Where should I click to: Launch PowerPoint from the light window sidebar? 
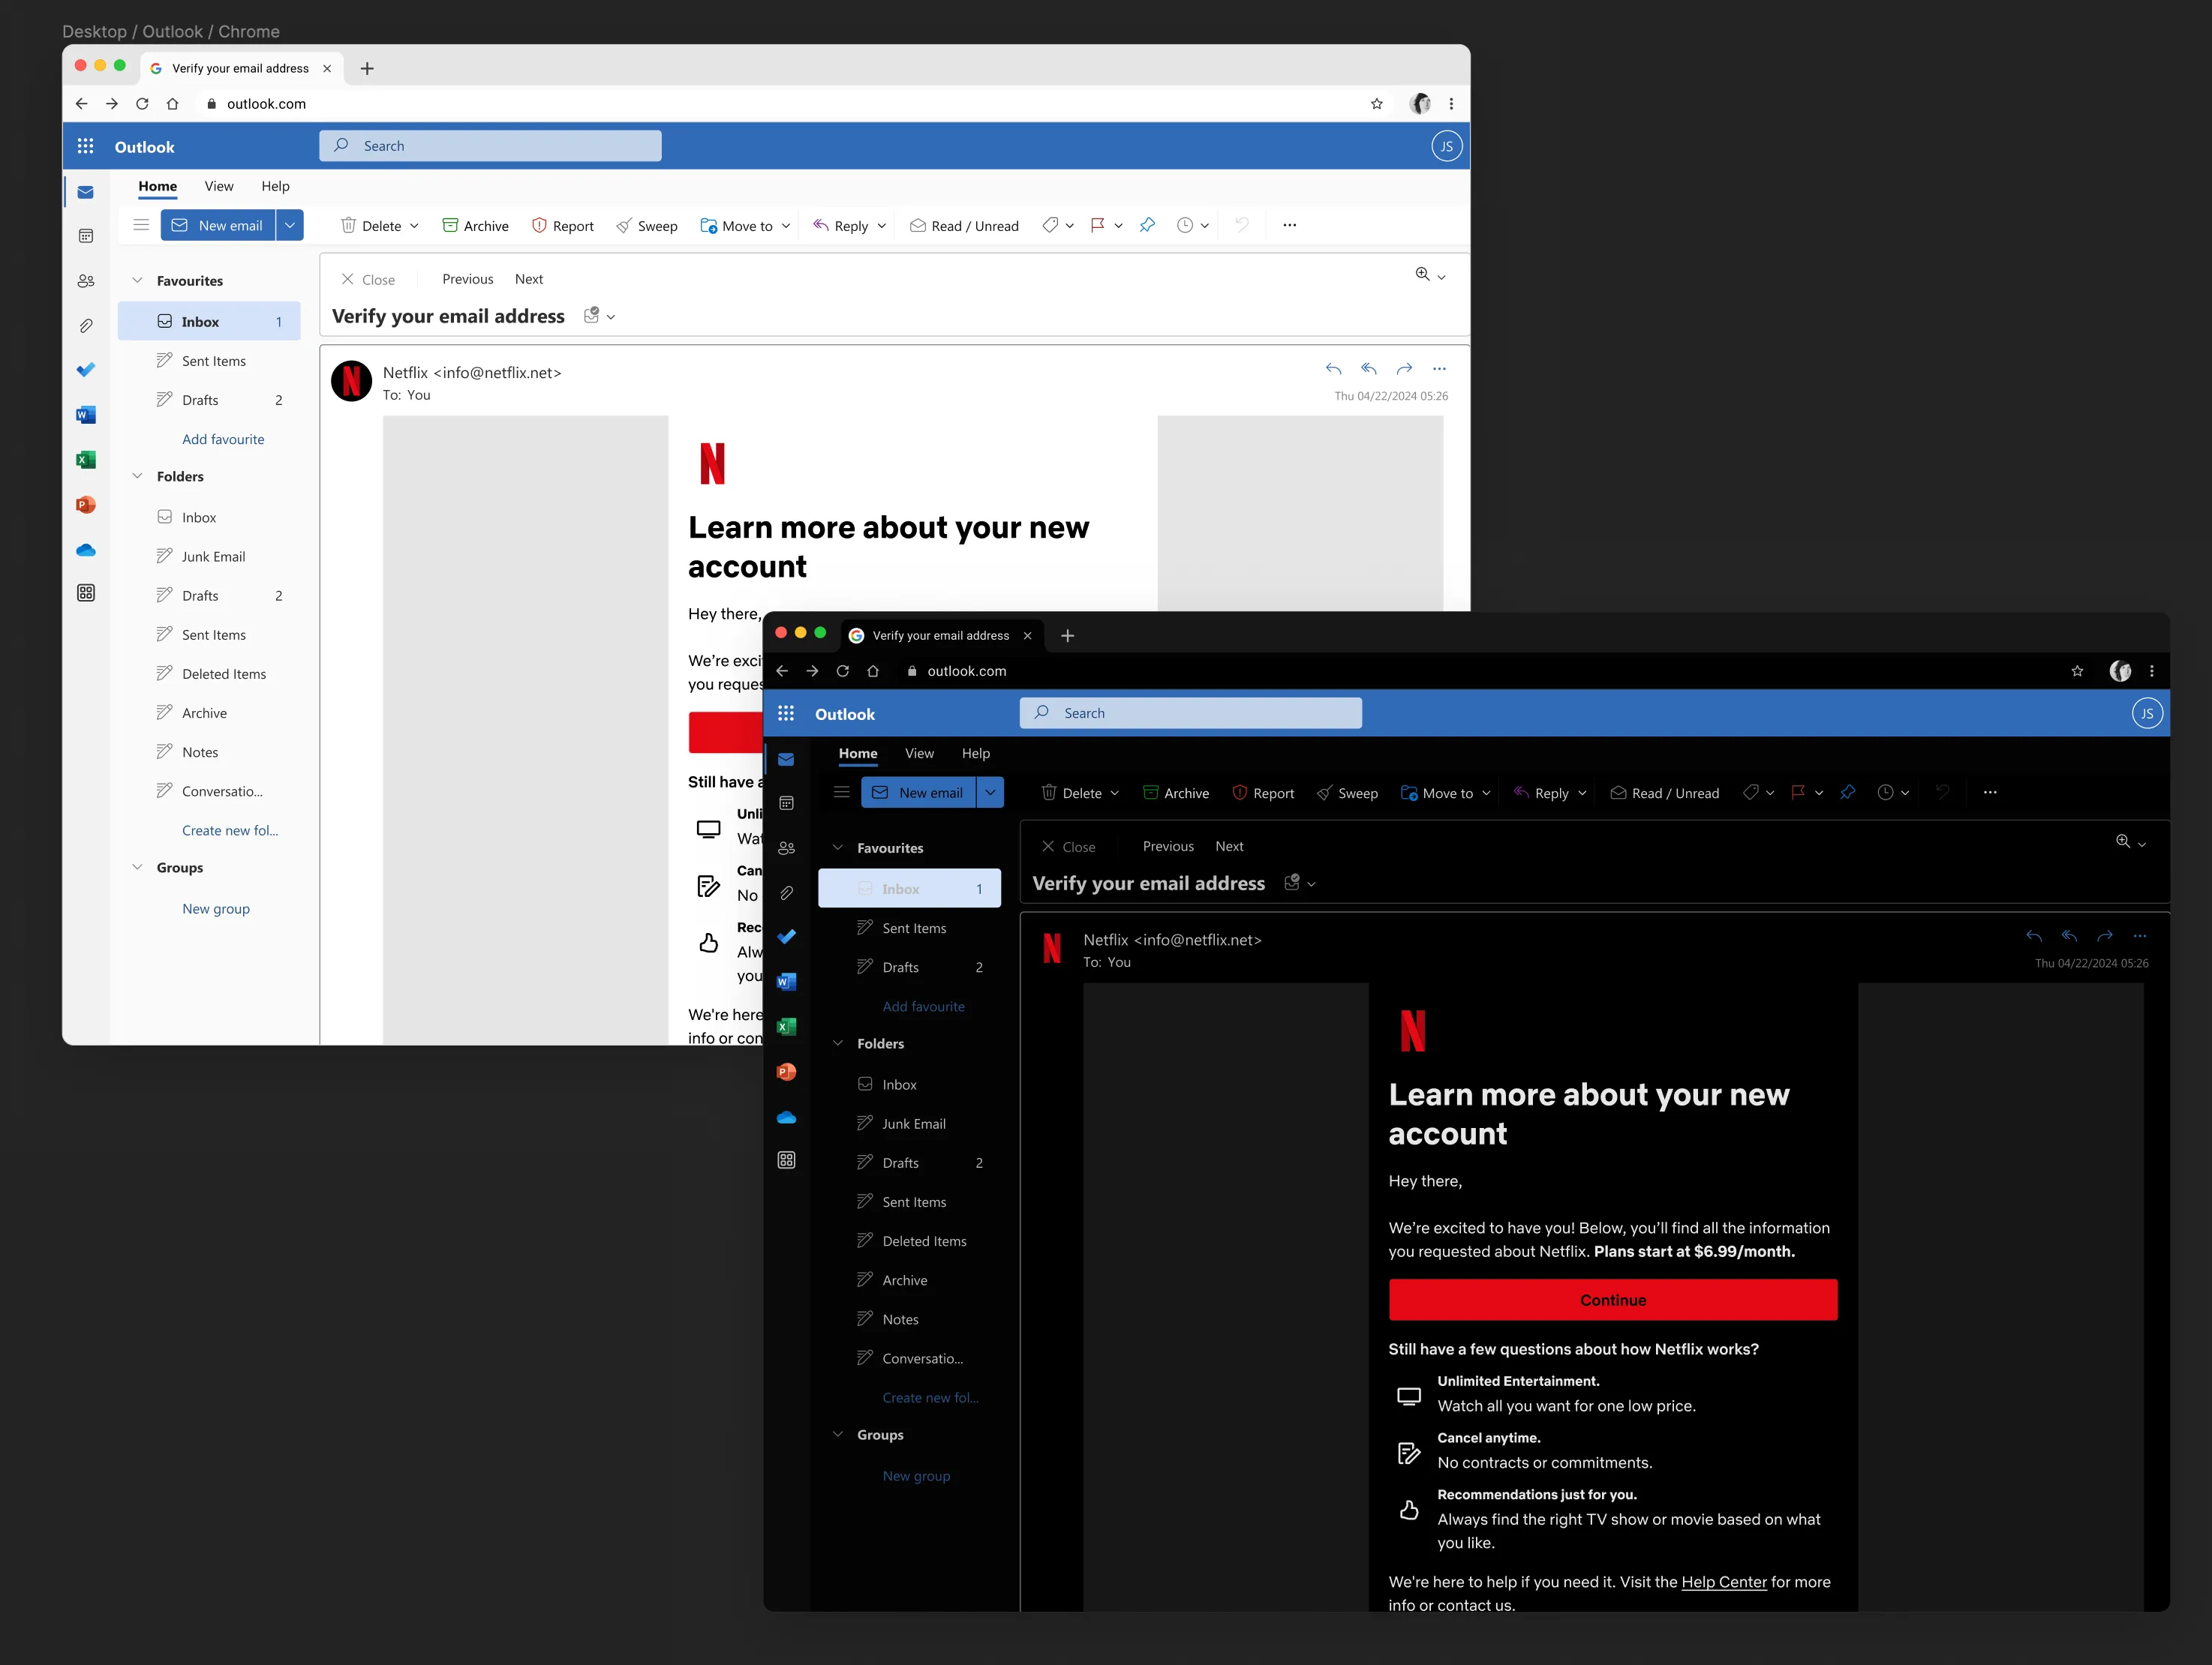pyautogui.click(x=86, y=505)
